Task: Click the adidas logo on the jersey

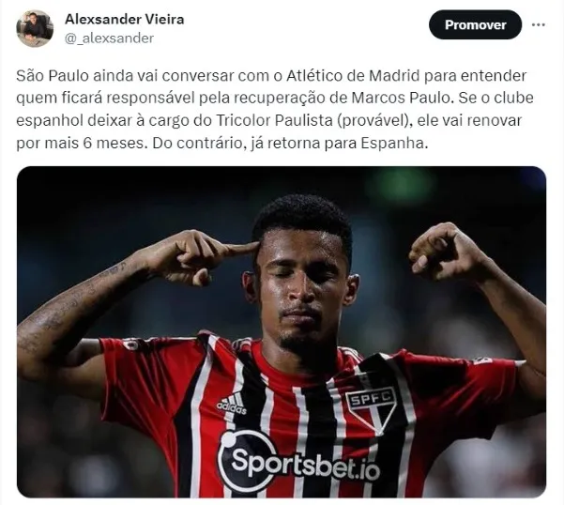Action: (x=232, y=404)
